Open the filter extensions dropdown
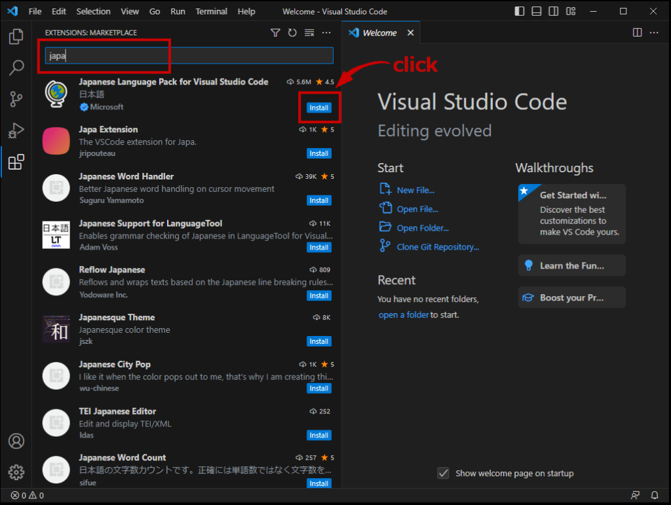This screenshot has height=505, width=671. click(275, 33)
